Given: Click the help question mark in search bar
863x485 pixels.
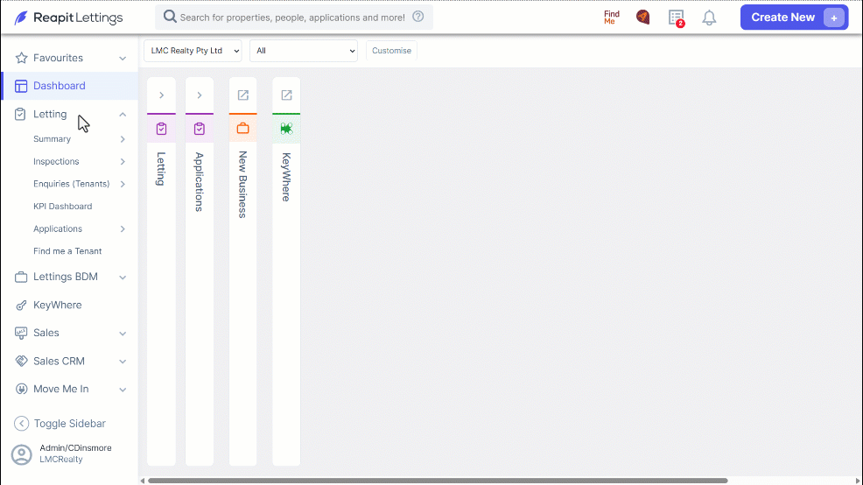Looking at the screenshot, I should [x=418, y=17].
